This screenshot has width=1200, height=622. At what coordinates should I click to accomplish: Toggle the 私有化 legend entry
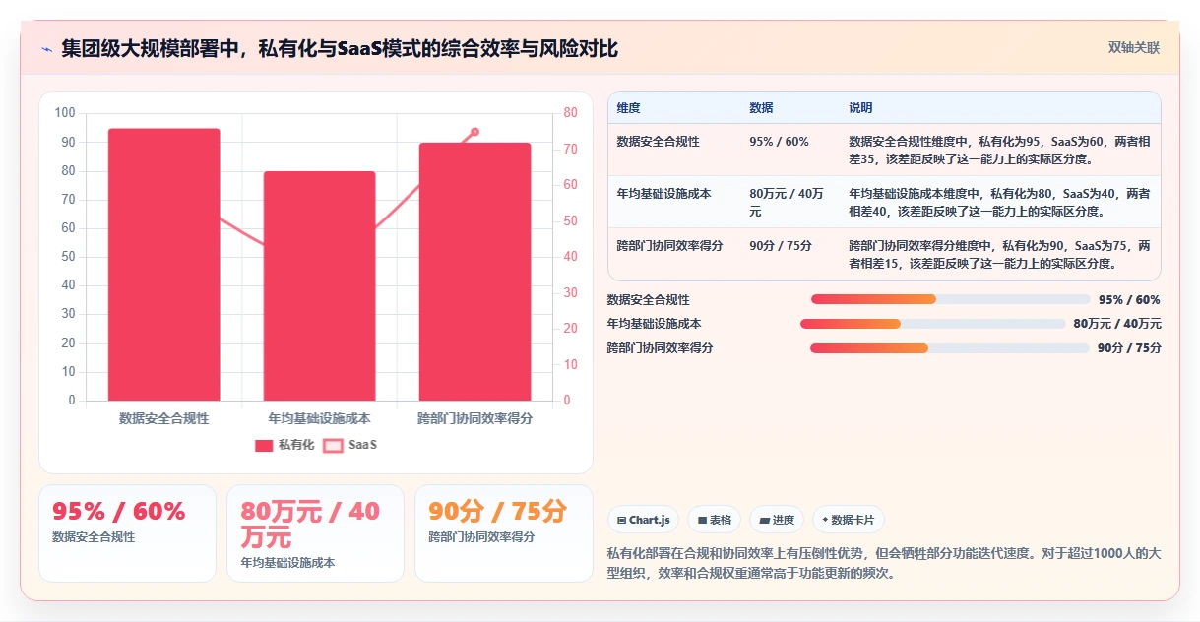[x=284, y=445]
